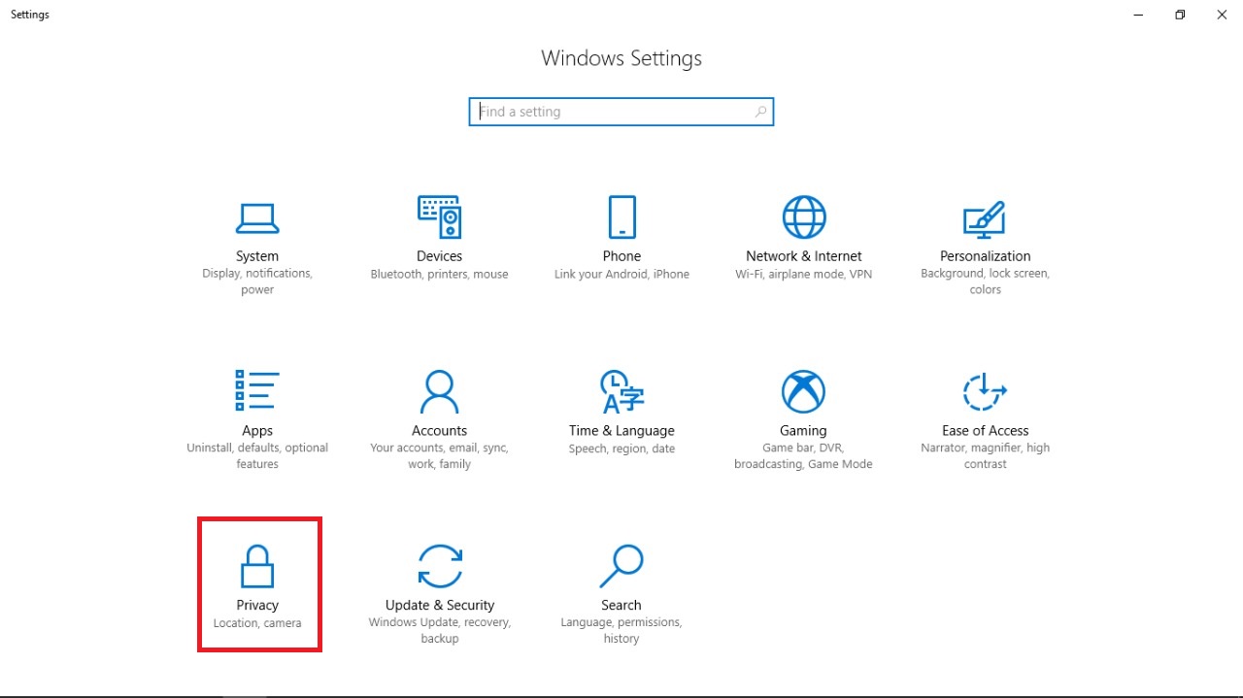Click 'Language, permissions, history' text
The image size is (1243, 698).
(x=621, y=631)
